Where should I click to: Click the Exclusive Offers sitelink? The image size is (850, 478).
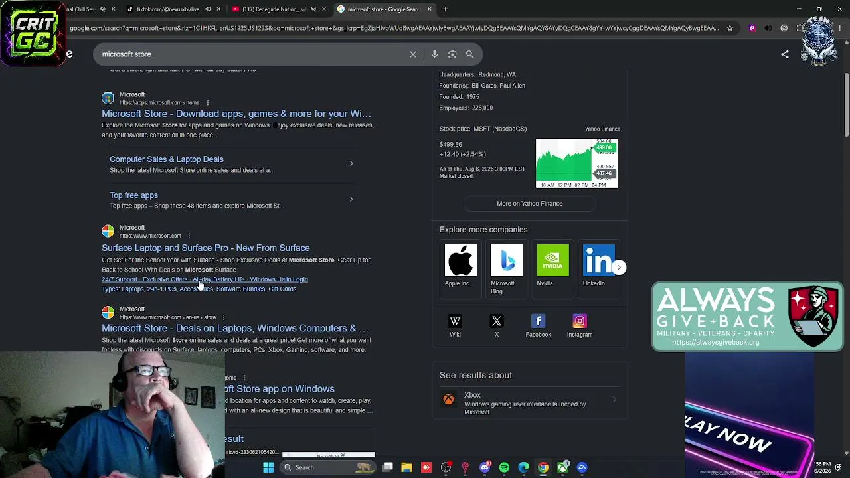pyautogui.click(x=165, y=279)
